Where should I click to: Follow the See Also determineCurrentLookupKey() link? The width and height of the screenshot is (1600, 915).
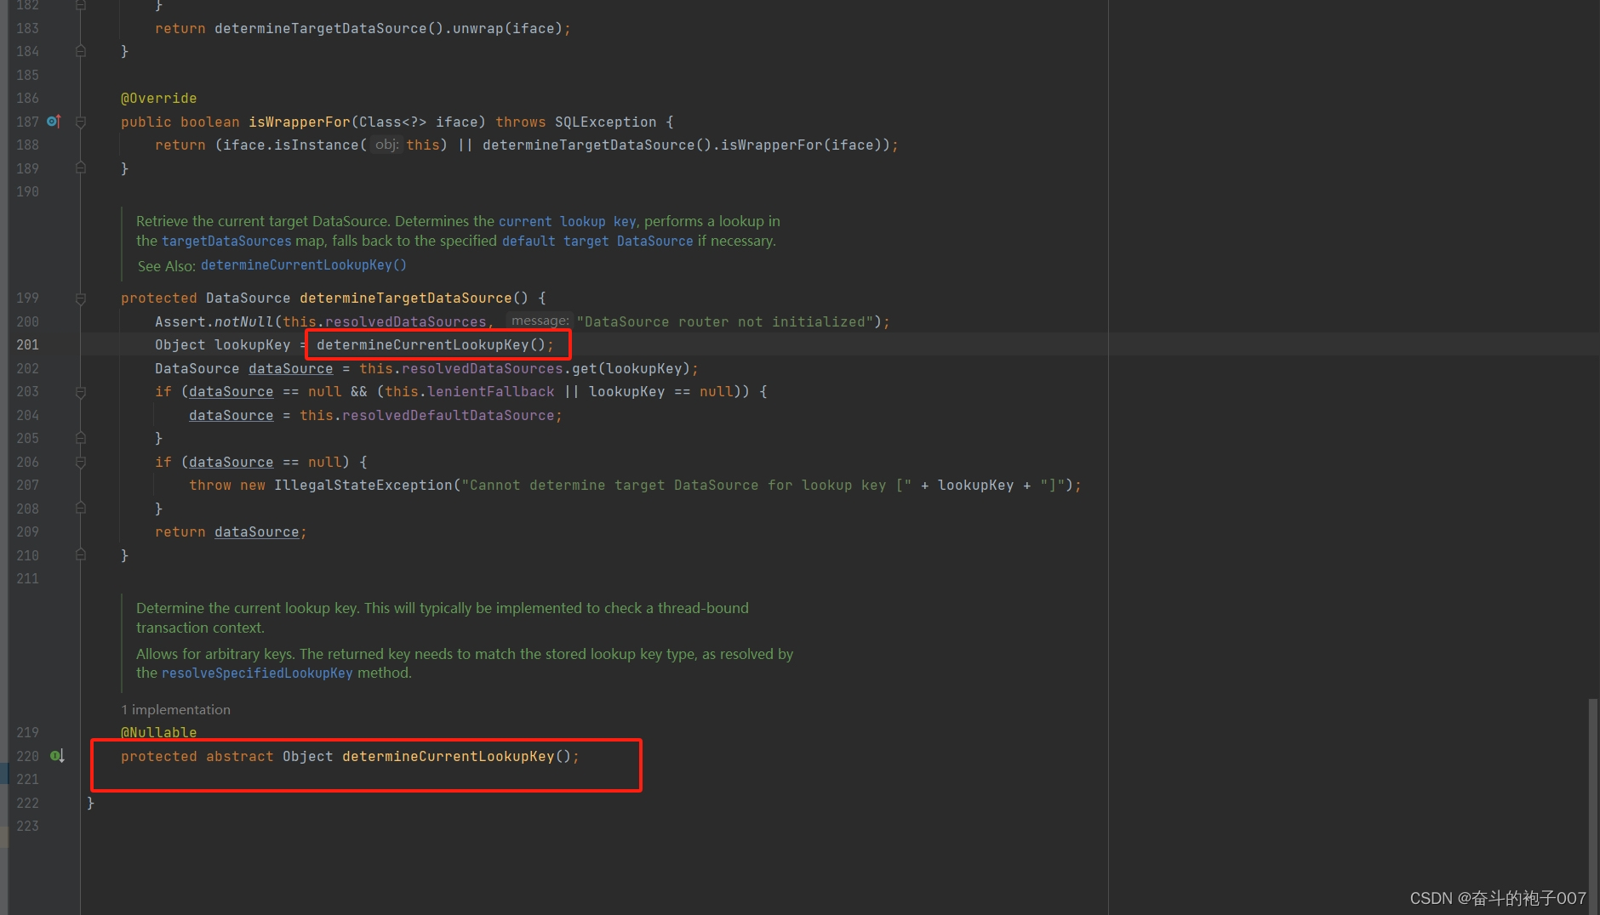304,265
